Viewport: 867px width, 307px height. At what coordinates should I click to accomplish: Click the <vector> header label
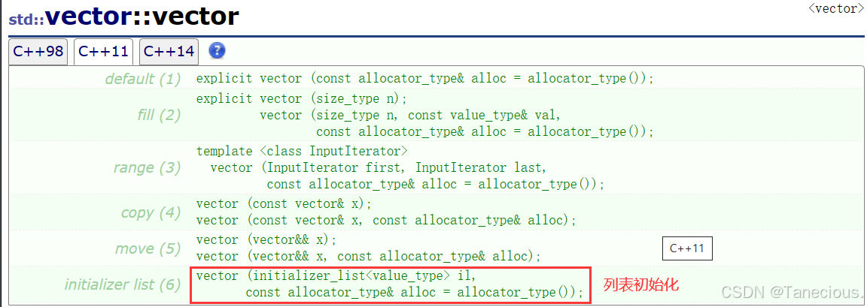837,9
